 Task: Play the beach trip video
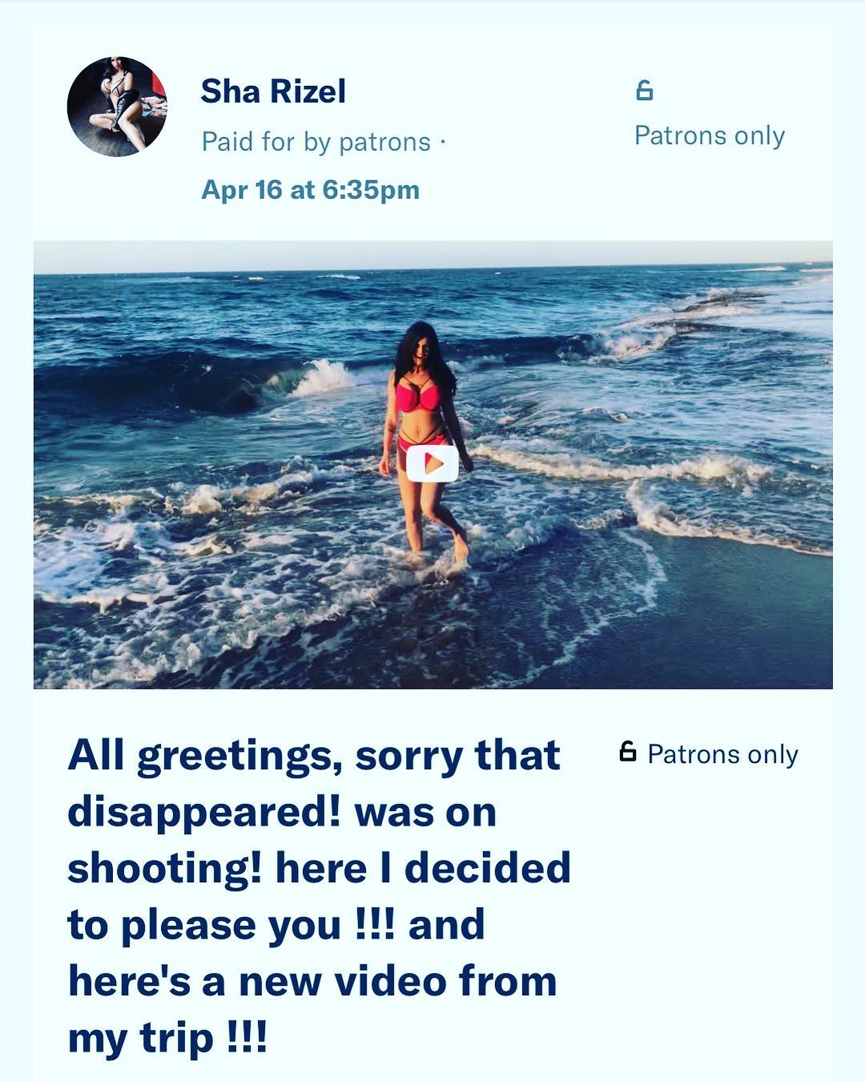coord(432,463)
